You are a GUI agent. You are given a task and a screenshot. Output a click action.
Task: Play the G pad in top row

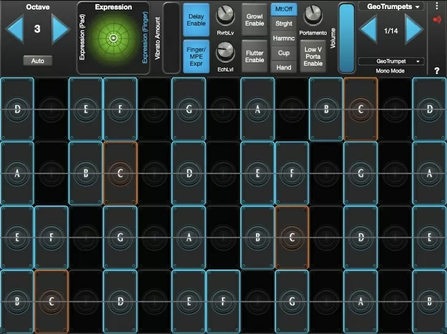(189, 109)
